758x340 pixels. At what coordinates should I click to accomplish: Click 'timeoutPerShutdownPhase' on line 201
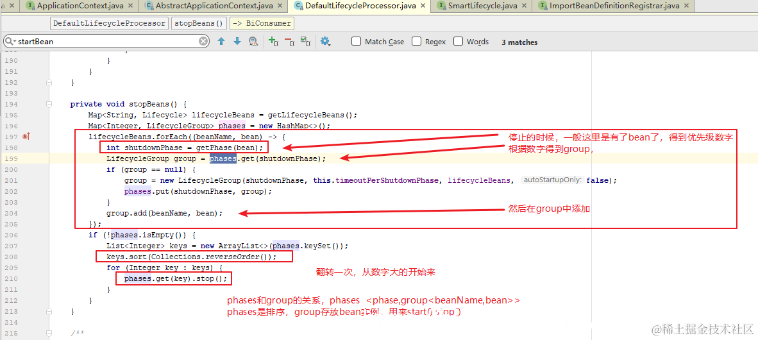pyautogui.click(x=386, y=180)
